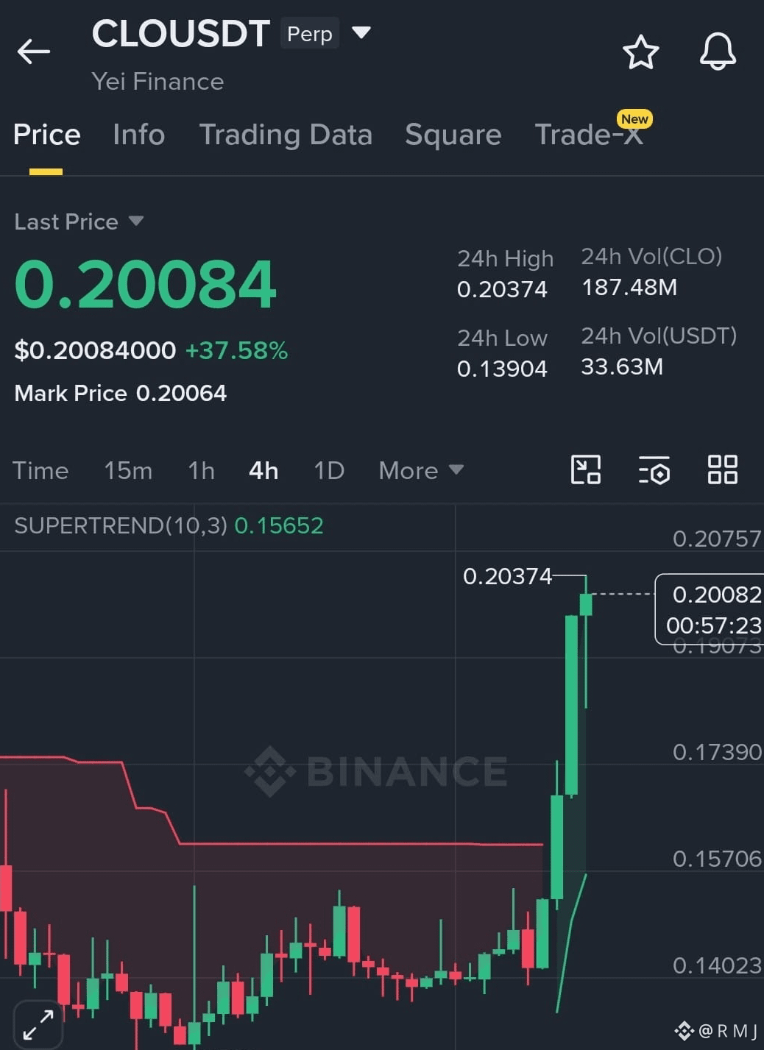Tap the Mark Price 0.20064 line

121,393
